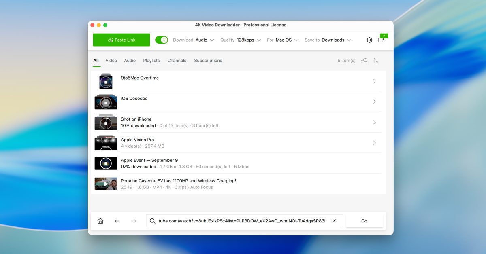486x254 pixels.
Task: Open the sort order arrows icon
Action: click(x=377, y=60)
